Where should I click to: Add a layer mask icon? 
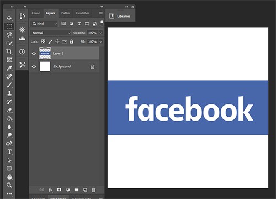click(x=59, y=190)
